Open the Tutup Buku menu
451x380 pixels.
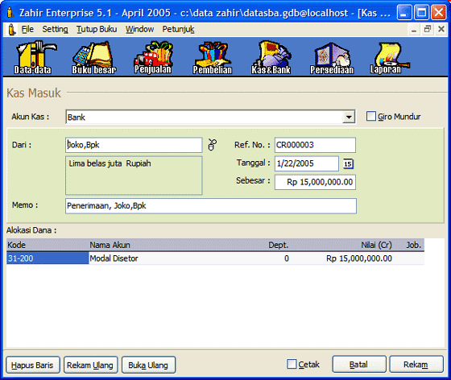coord(97,29)
